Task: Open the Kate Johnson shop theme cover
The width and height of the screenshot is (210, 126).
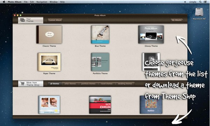Action: tap(100, 105)
